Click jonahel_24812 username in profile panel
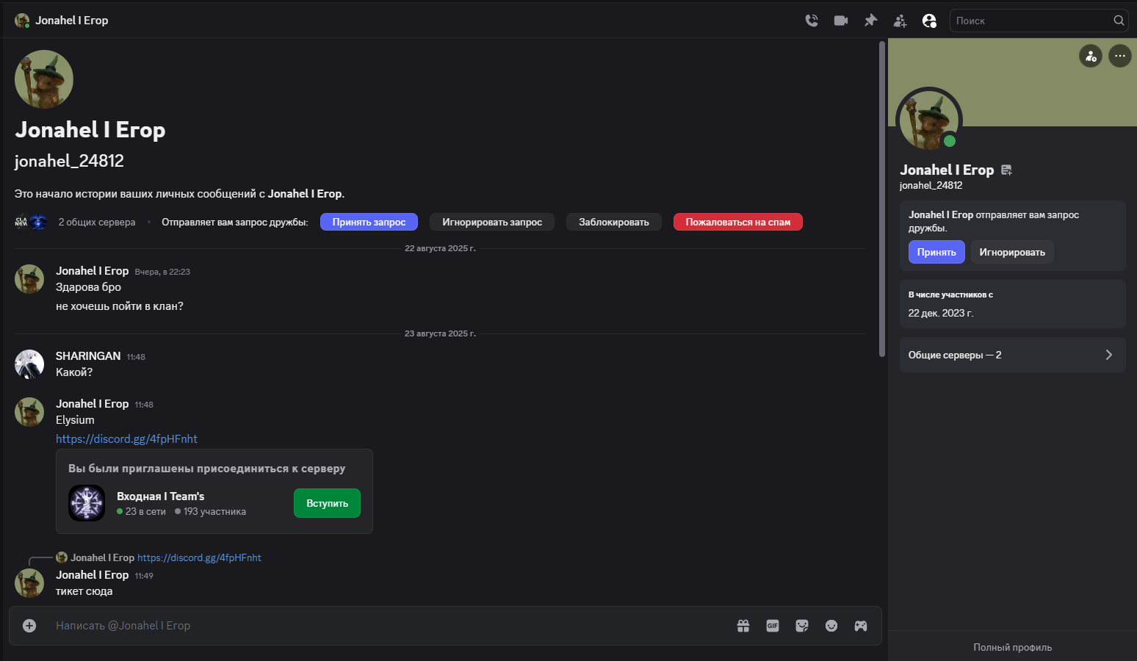 pos(931,185)
